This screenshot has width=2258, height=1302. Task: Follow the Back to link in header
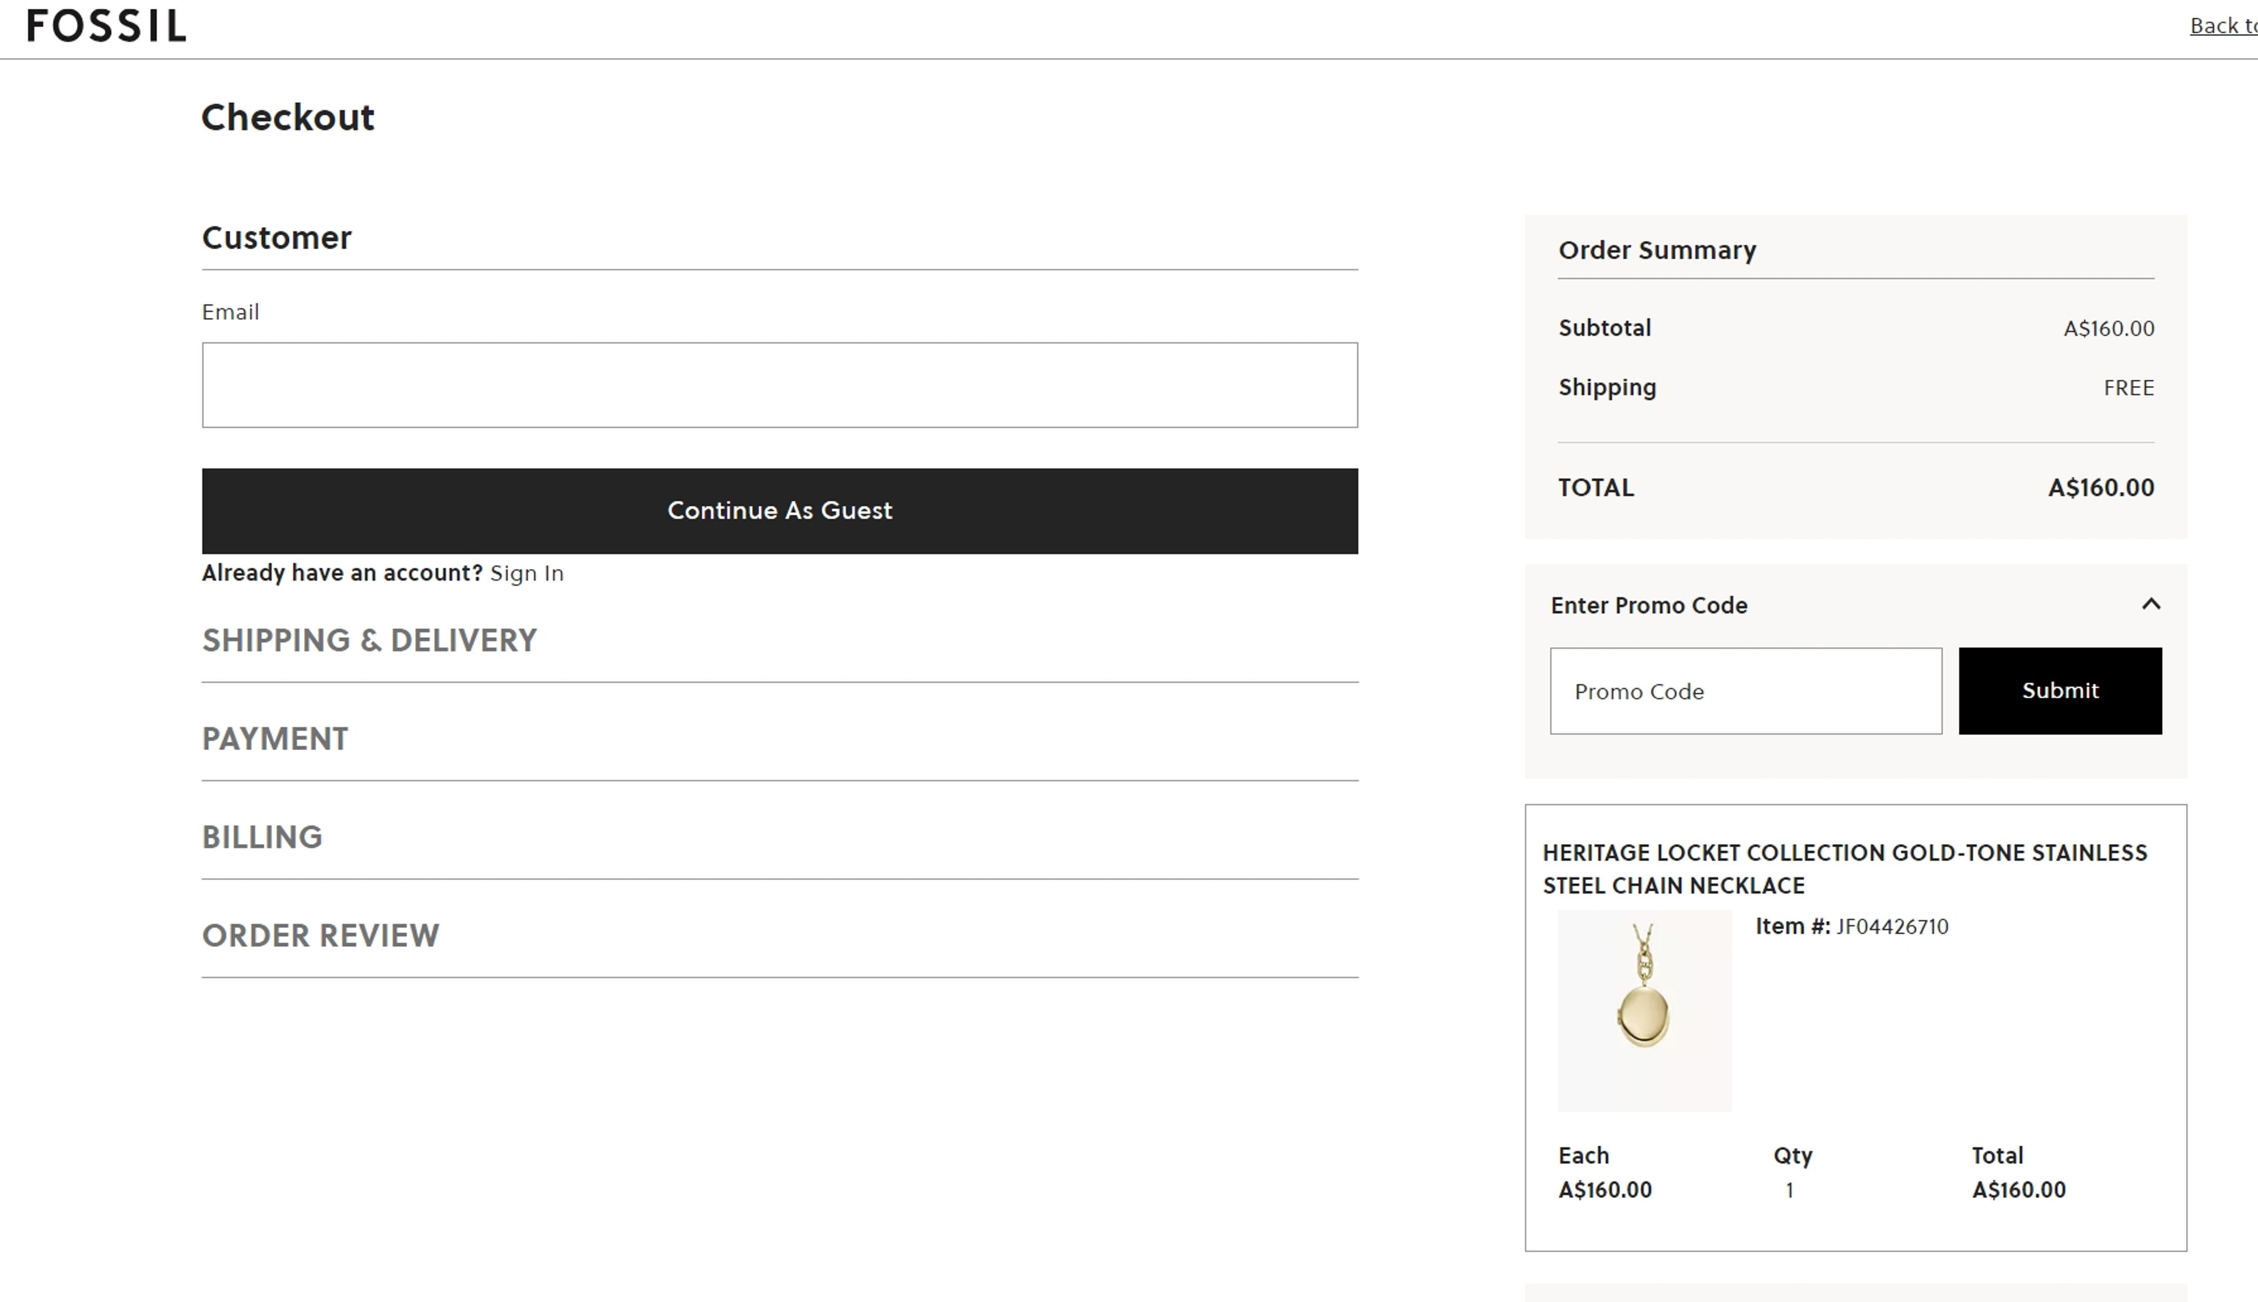(x=2223, y=26)
